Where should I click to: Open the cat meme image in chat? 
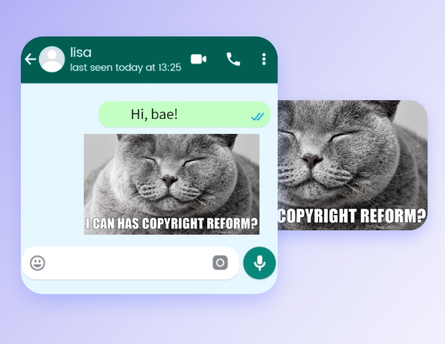[172, 184]
